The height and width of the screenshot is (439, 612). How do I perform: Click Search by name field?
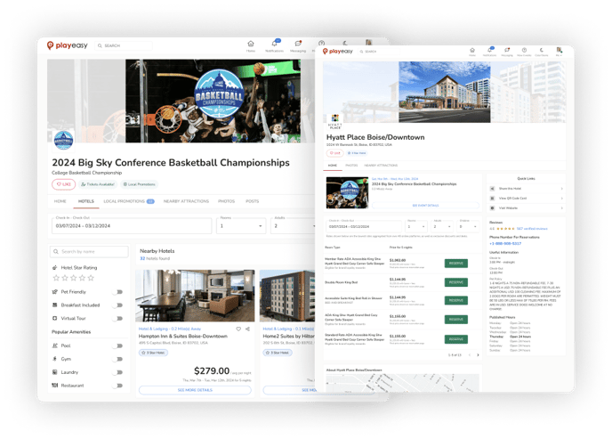89,251
